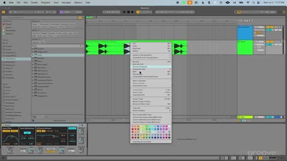The height and width of the screenshot is (161, 287).
Task: Expand the Chord device row
Action: coord(33,89)
